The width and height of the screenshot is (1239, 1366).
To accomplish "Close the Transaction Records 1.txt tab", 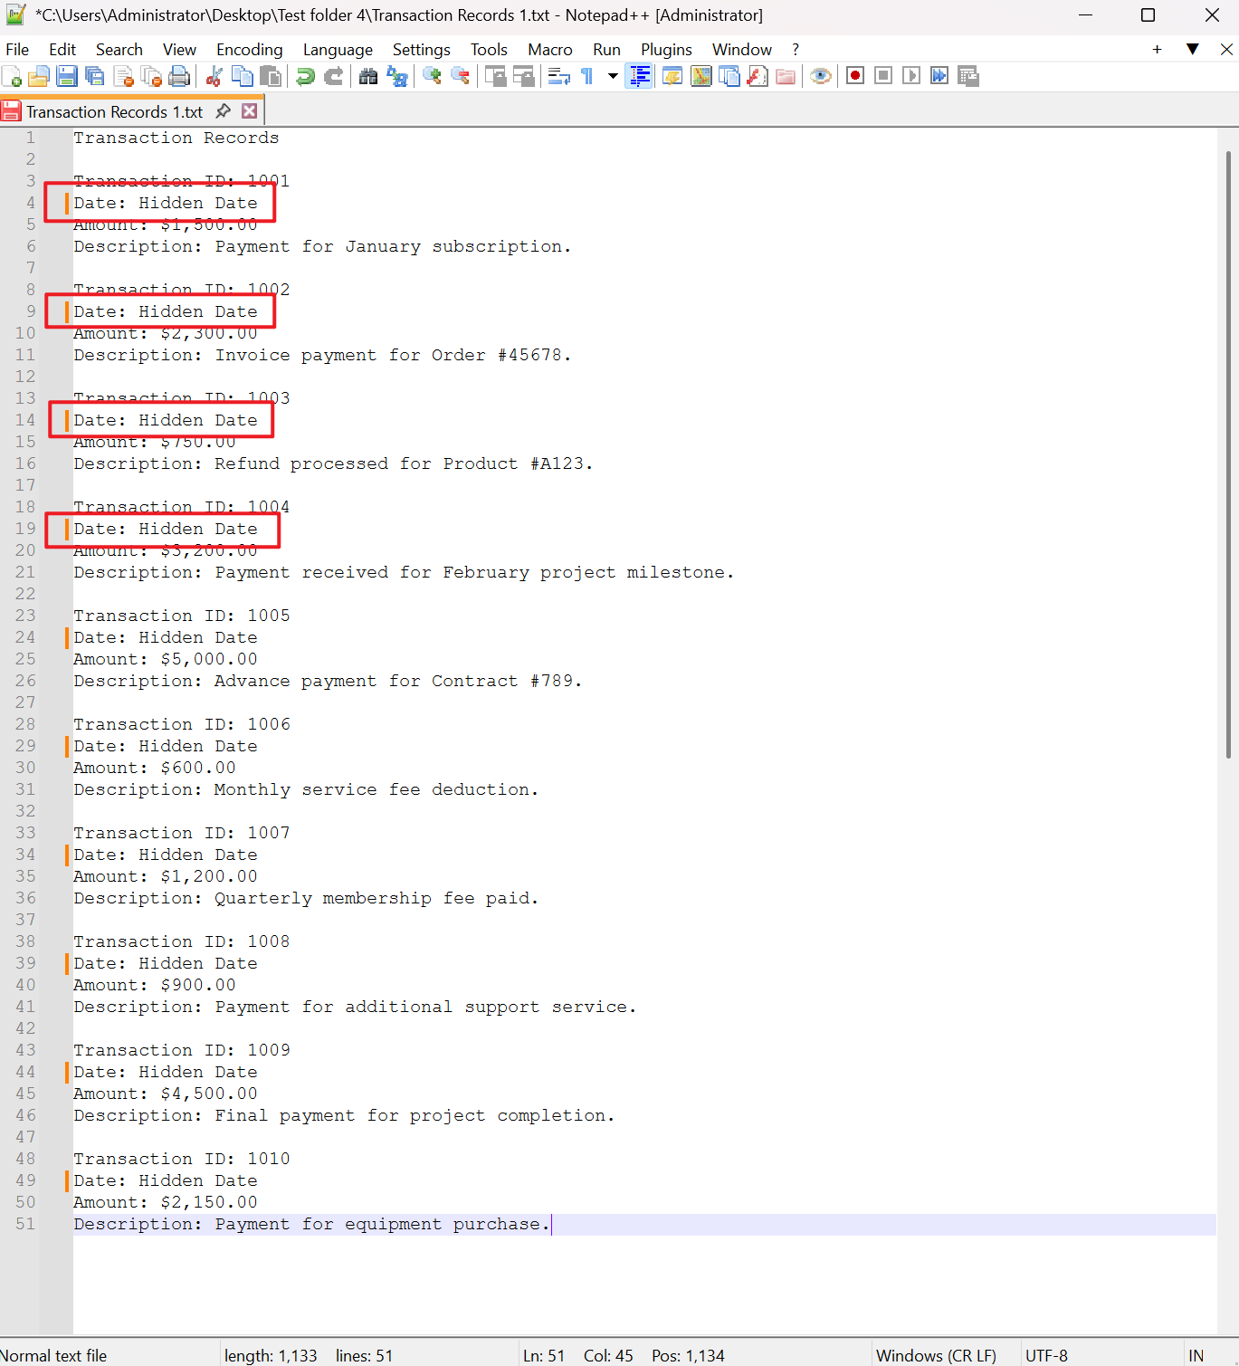I will (250, 111).
